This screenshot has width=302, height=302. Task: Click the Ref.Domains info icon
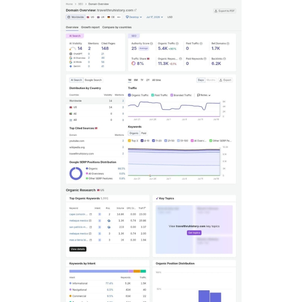(228, 43)
